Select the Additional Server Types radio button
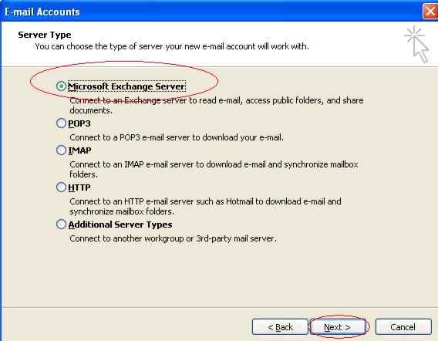 coord(61,225)
